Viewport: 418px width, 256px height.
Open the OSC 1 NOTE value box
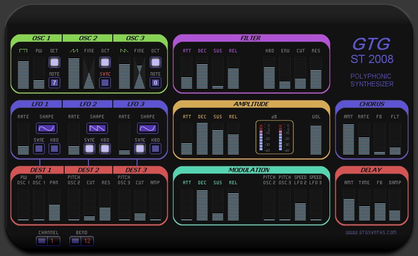(x=54, y=82)
